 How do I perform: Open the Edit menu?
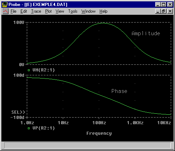24,11
